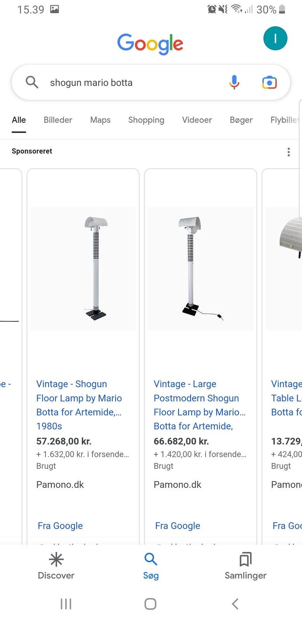Tap the Google logo

click(150, 43)
